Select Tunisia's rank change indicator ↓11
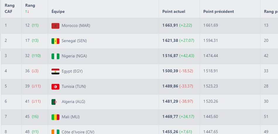Screen dimensions: 278x134 [x=36, y=86]
